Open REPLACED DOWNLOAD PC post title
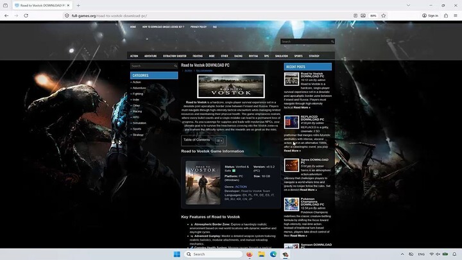The height and width of the screenshot is (260, 462). point(312,118)
